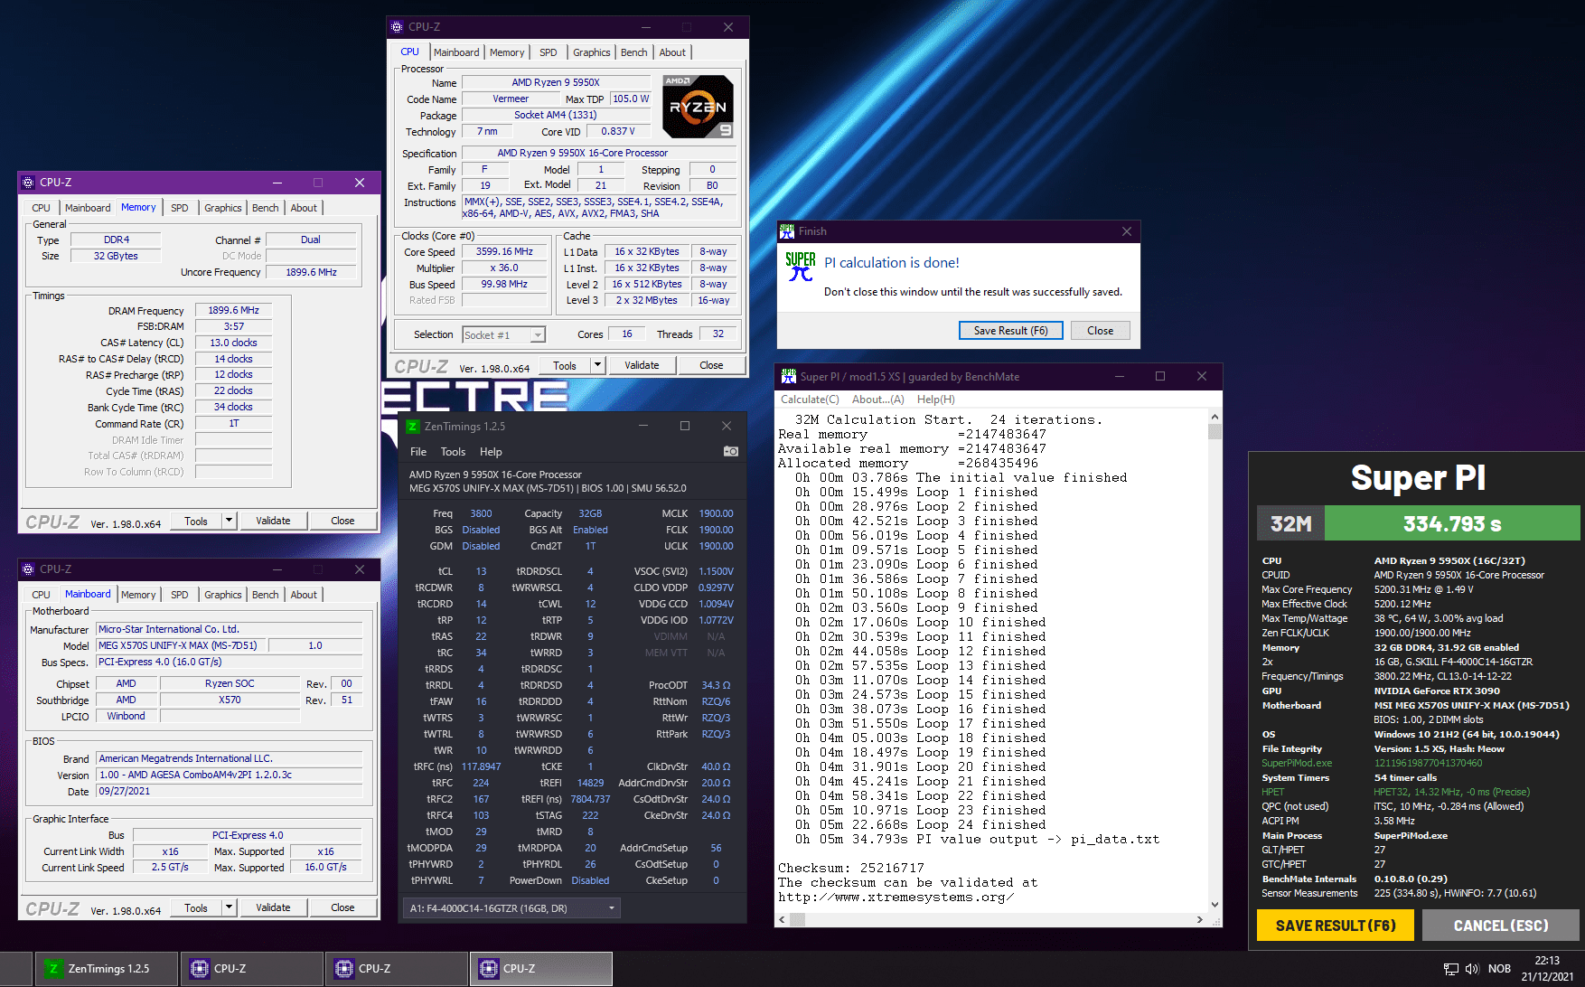Click the CPU-Z Mainboard window title icon
This screenshot has width=1585, height=987.
tap(28, 569)
